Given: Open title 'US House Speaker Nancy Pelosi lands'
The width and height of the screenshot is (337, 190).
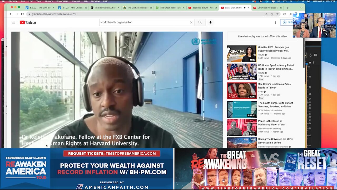Looking at the screenshot, I should pyautogui.click(x=276, y=67).
